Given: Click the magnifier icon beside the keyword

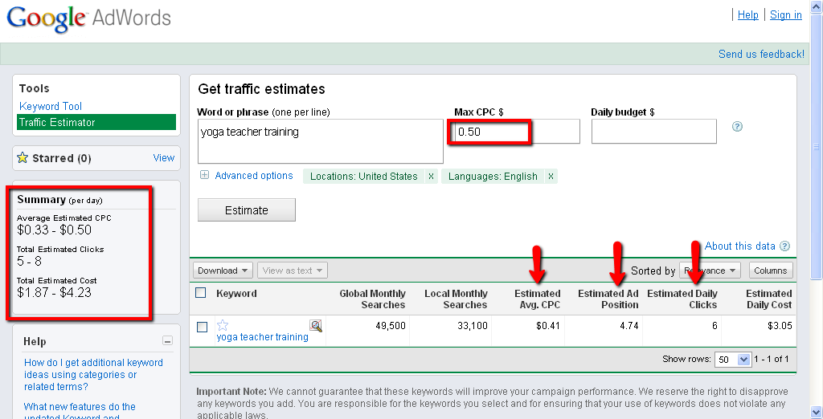Looking at the screenshot, I should (x=316, y=325).
